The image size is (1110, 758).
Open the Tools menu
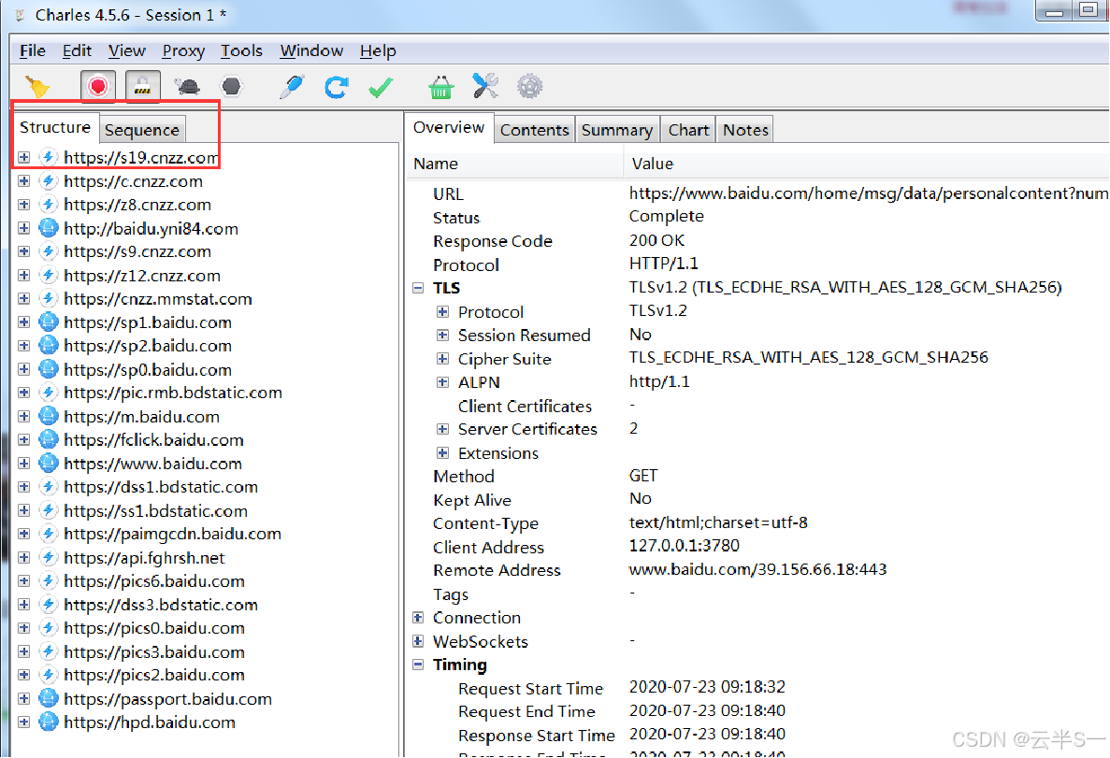(x=241, y=51)
